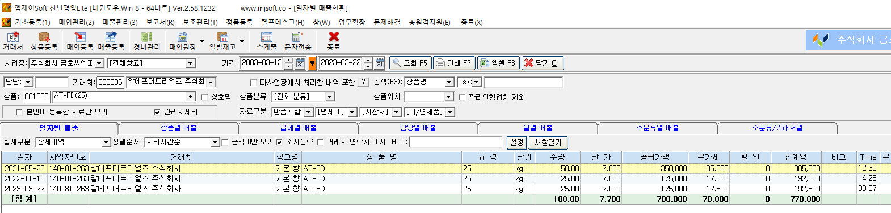The image size is (891, 213).
Task: Open the 명세표 dropdown
Action: pos(352,112)
